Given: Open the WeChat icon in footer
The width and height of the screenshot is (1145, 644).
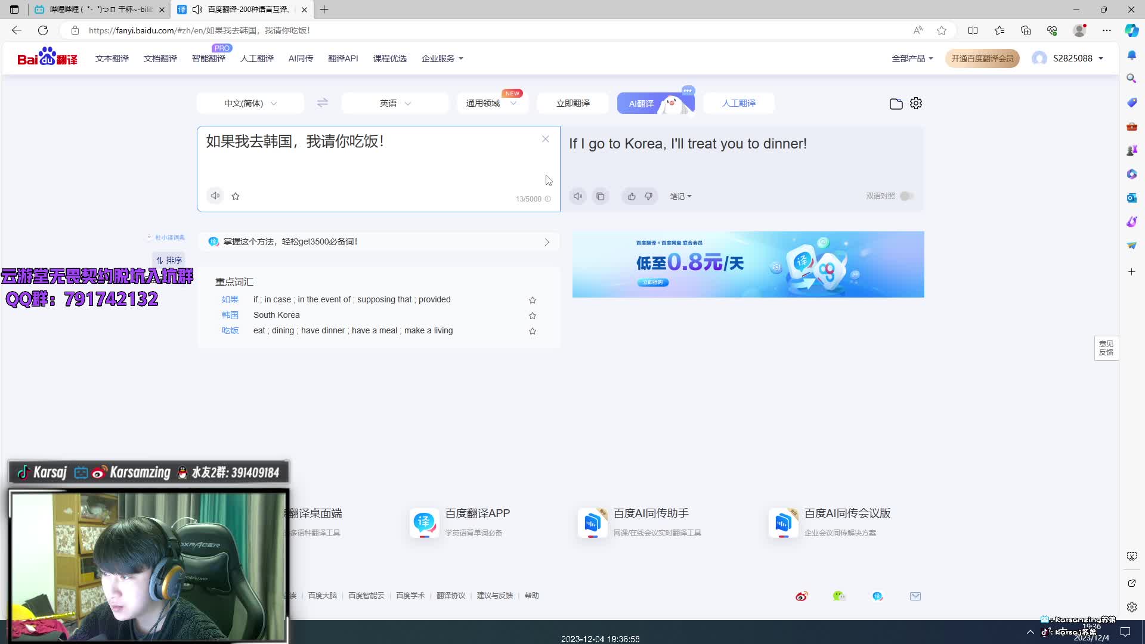Looking at the screenshot, I should pyautogui.click(x=839, y=596).
